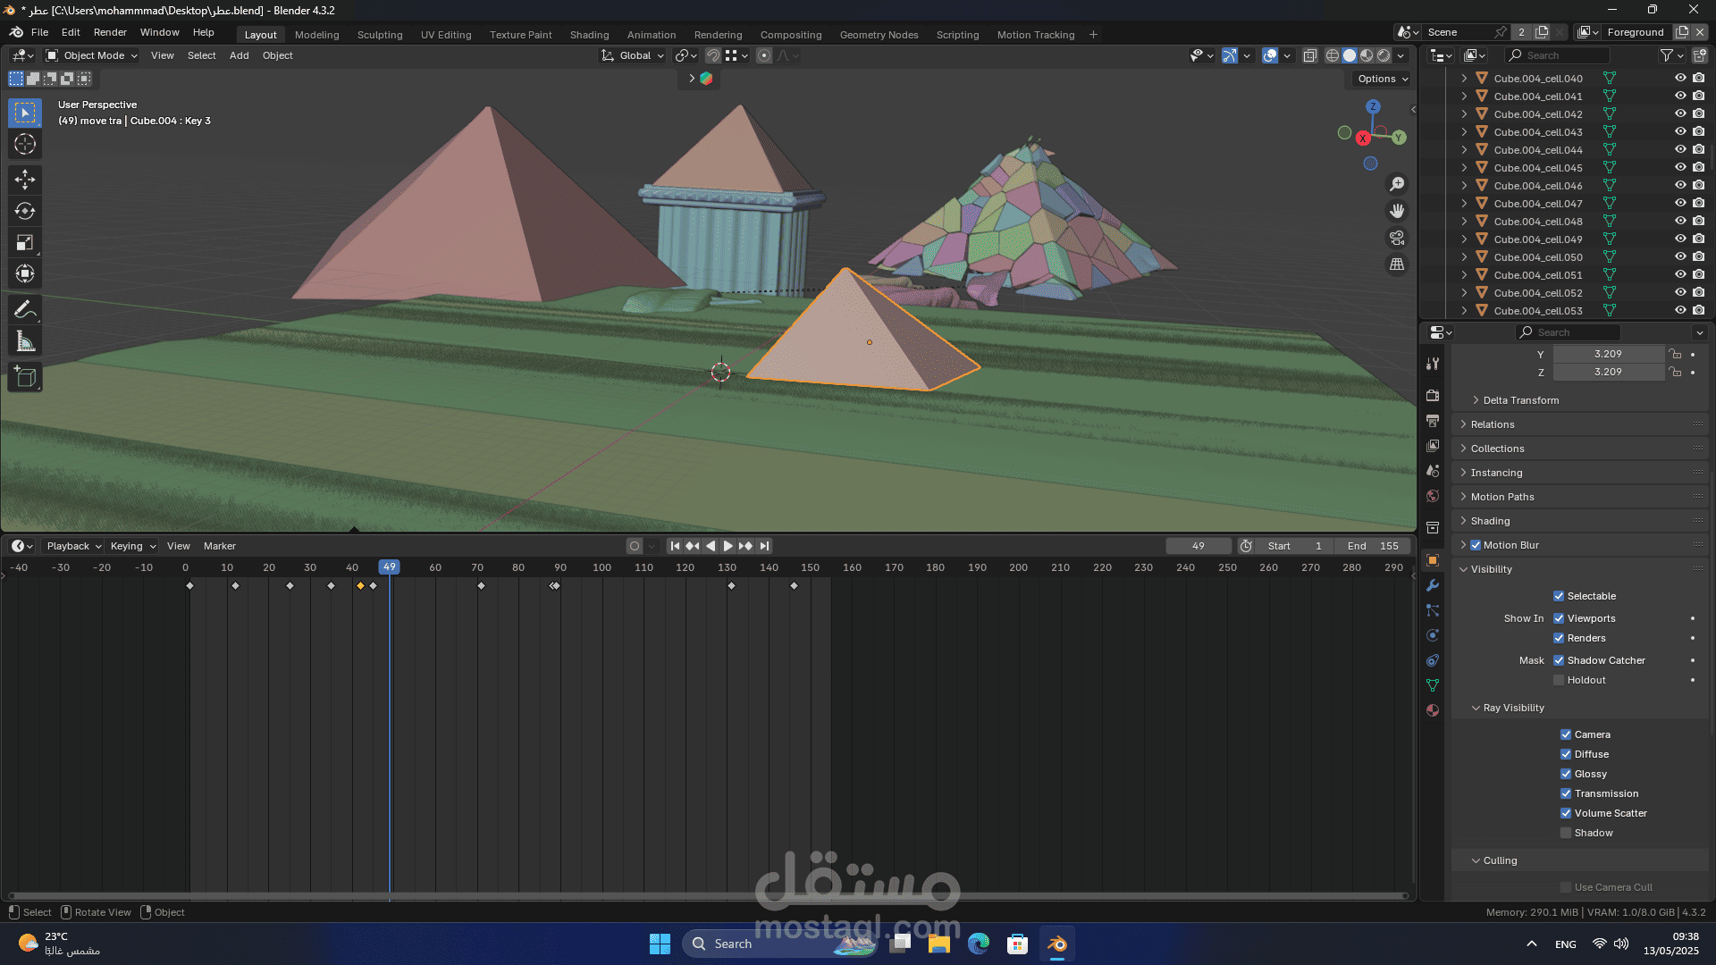The image size is (1716, 965).
Task: Select the Move tool in toolbar
Action: click(x=25, y=180)
